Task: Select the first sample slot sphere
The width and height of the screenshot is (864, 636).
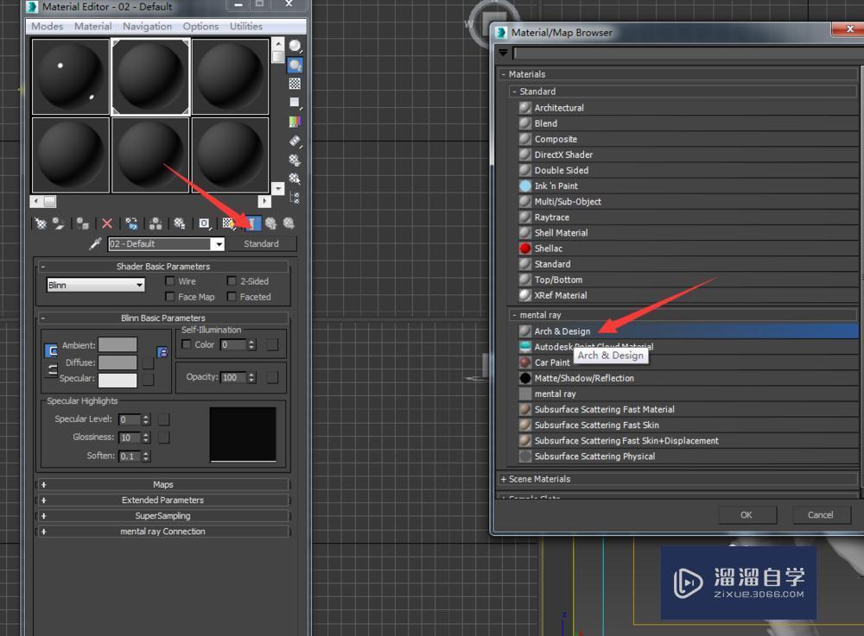Action: [x=71, y=77]
